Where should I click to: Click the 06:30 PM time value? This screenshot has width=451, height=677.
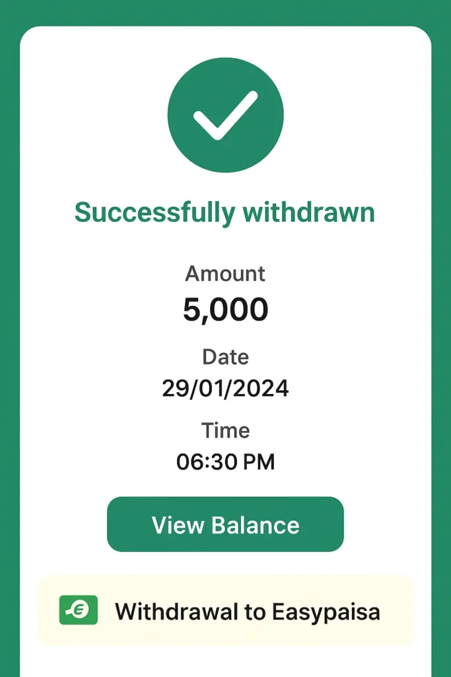pyautogui.click(x=225, y=462)
